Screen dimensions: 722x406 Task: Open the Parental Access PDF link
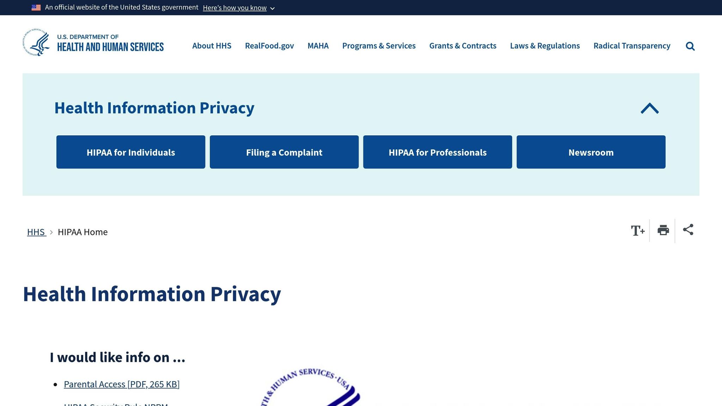click(x=121, y=384)
